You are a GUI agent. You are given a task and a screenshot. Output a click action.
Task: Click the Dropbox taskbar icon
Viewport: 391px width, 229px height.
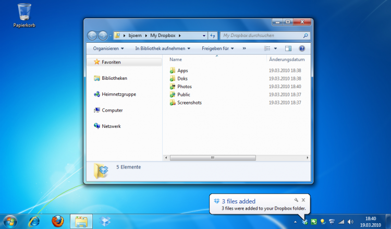point(105,222)
